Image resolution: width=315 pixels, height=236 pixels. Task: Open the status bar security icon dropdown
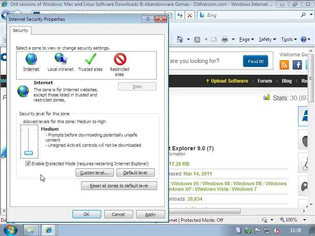[272, 220]
